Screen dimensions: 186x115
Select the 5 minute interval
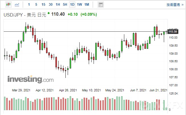[x=36, y=5]
